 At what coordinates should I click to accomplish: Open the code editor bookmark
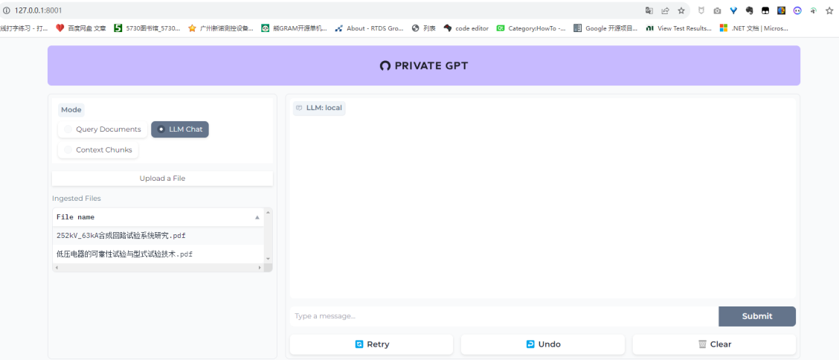[x=466, y=28]
